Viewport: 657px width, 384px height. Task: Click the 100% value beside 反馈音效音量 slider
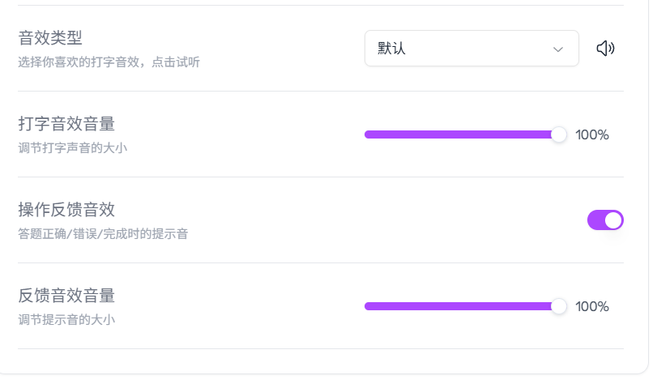click(x=591, y=306)
